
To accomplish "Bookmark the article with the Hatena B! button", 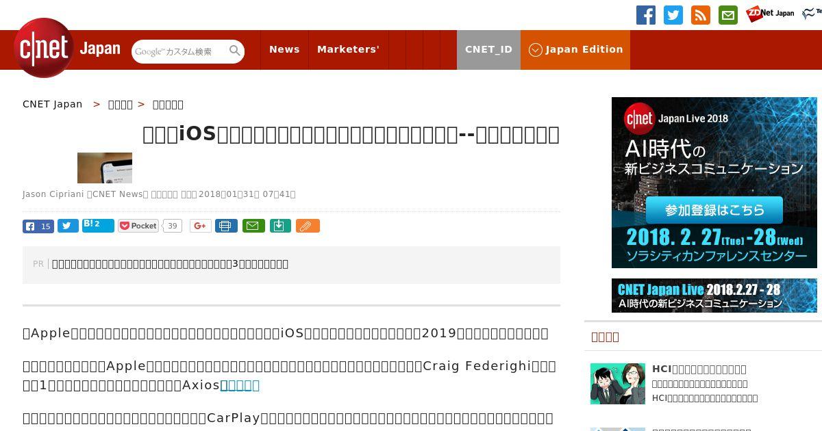I will point(98,226).
